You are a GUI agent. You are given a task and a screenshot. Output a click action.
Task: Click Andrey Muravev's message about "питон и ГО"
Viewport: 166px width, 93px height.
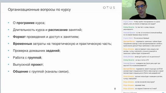pos(136,60)
